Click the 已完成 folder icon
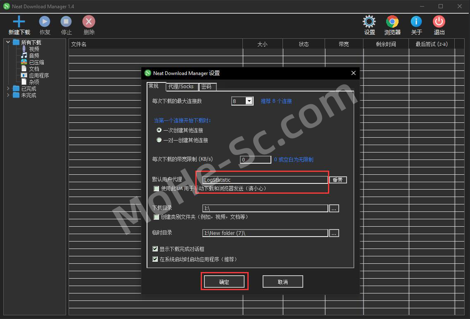 pos(16,88)
